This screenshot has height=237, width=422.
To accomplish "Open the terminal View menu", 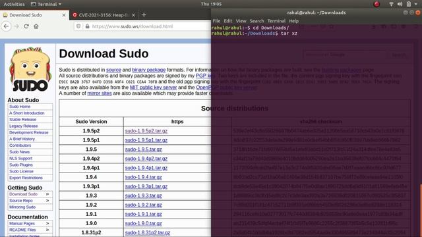I will point(241,20).
